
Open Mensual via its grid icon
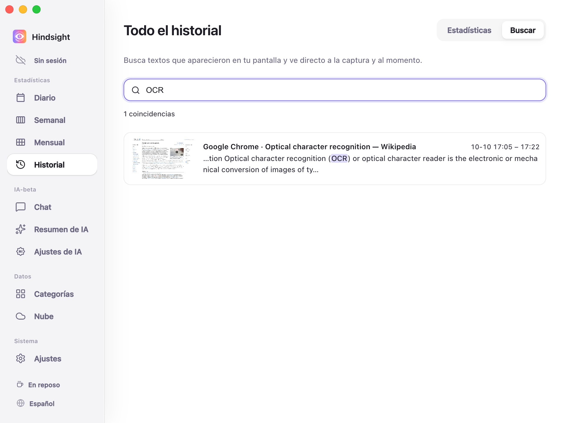point(21,142)
